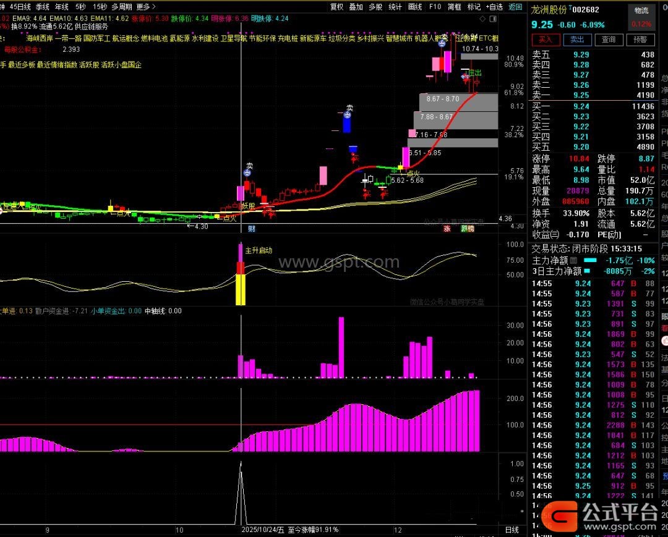668x537 pixels.
Task: Click the red 涨 tag on chart bottom
Action: [447, 229]
